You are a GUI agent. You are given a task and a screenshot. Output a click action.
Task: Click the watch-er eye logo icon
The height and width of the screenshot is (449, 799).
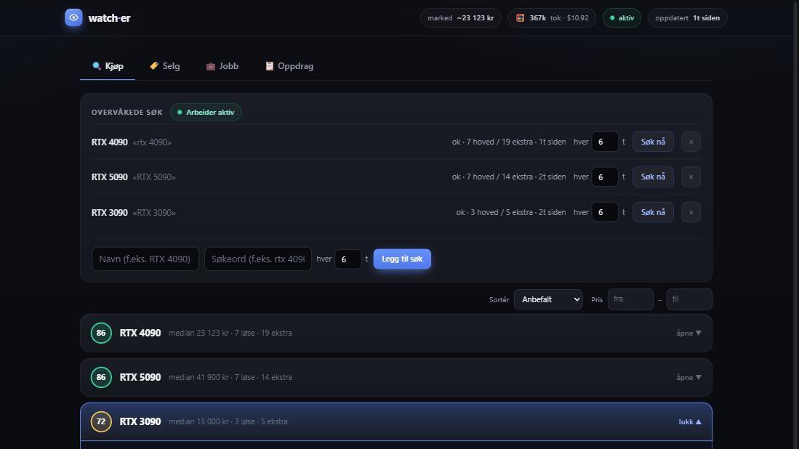73,18
